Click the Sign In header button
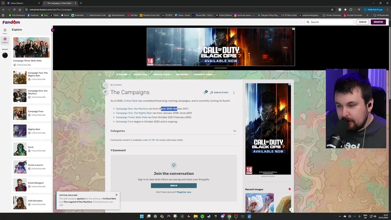This screenshot has height=220, width=391. pyautogui.click(x=363, y=22)
